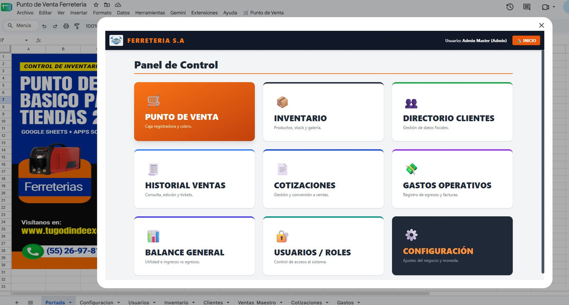Open the all sheets list icon

[x=30, y=302]
